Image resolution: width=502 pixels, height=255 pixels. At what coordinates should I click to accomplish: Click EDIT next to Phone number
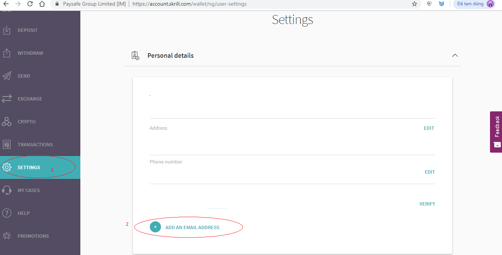click(x=430, y=172)
